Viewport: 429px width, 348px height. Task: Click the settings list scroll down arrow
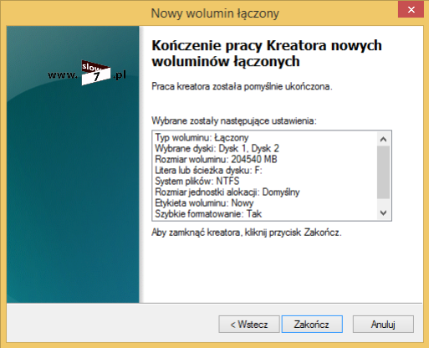coord(384,213)
